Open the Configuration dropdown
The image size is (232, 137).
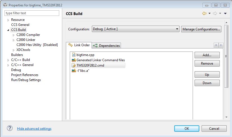click(177, 29)
